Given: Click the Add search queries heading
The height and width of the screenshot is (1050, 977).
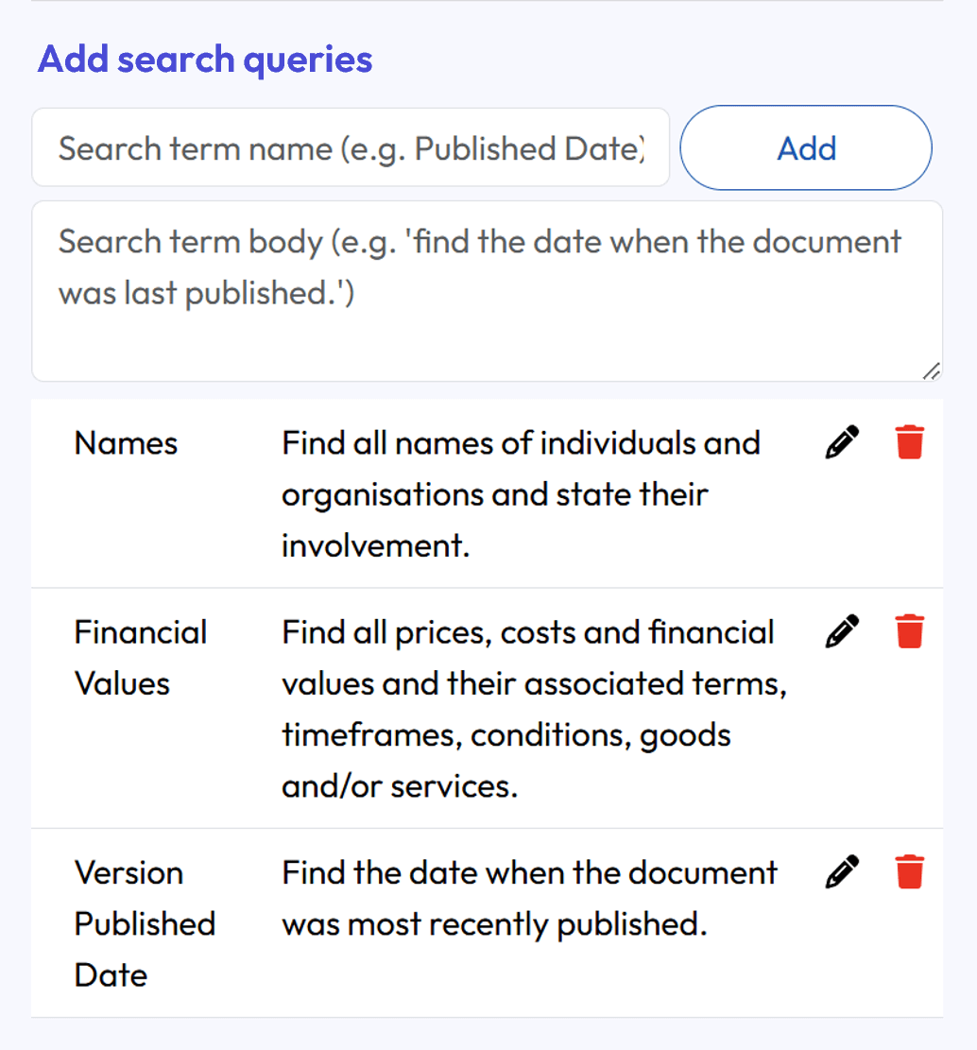Looking at the screenshot, I should coord(204,59).
